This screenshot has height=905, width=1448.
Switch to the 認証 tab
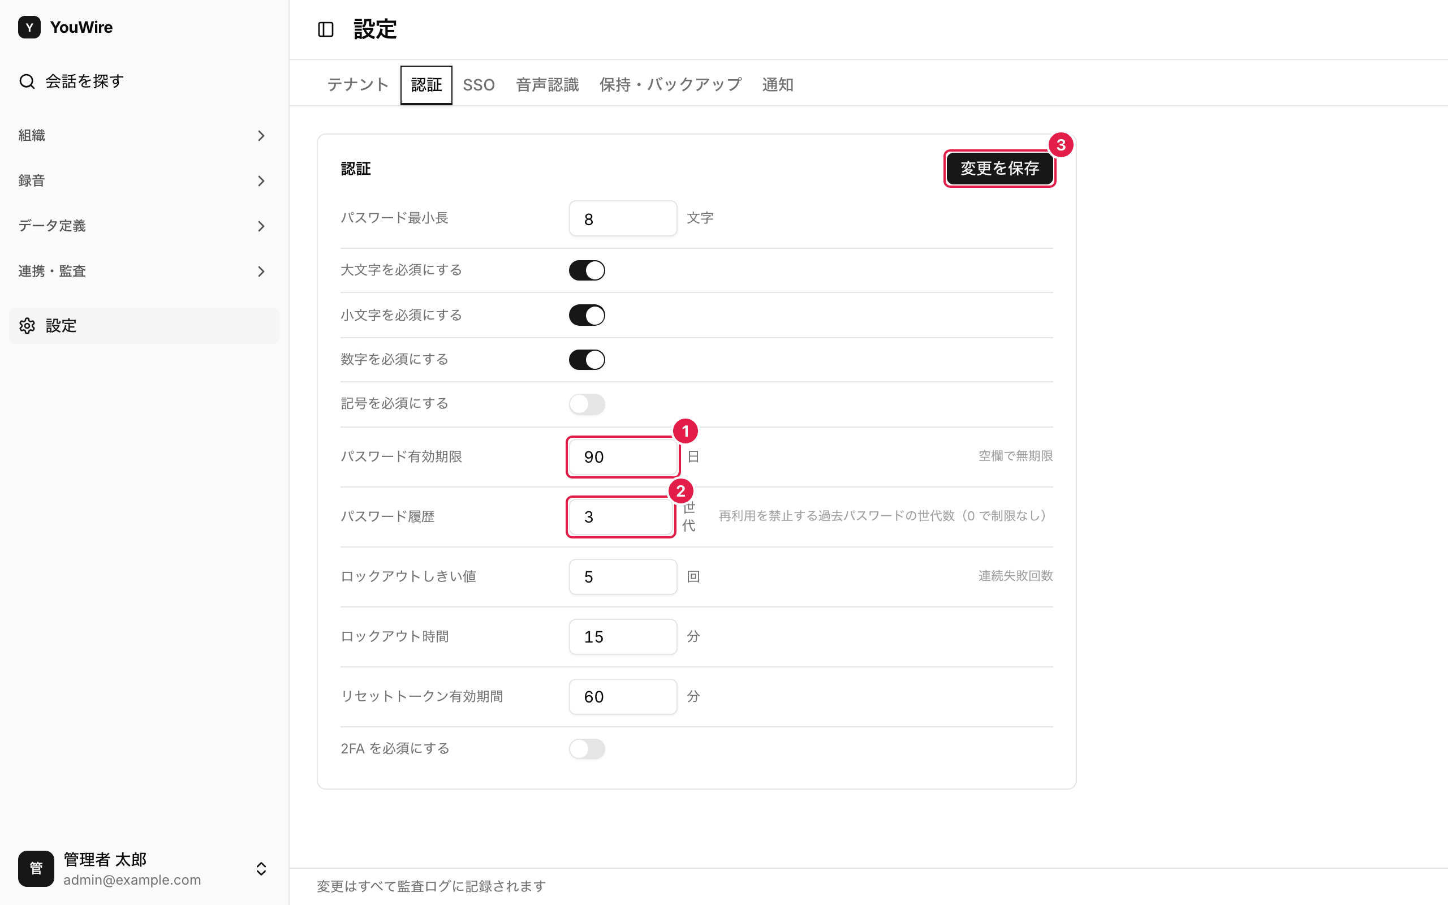tap(426, 85)
